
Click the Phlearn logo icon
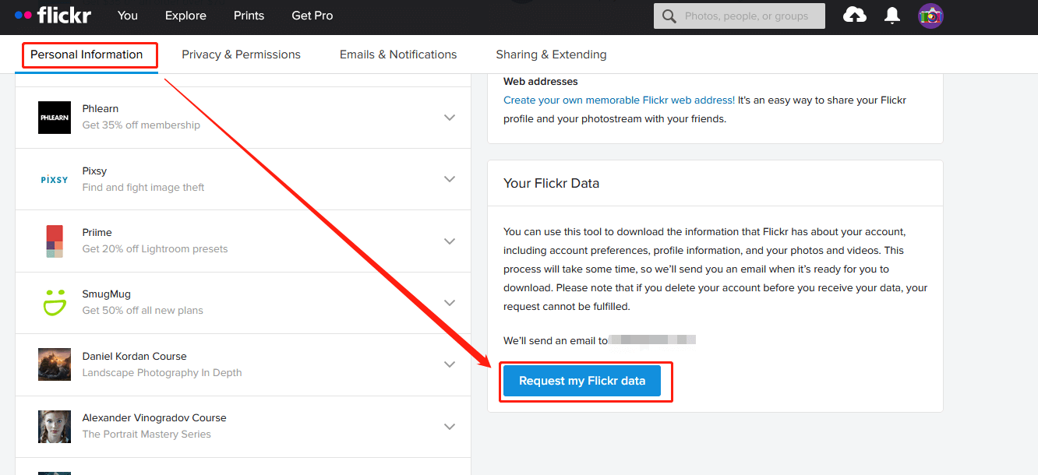(55, 118)
